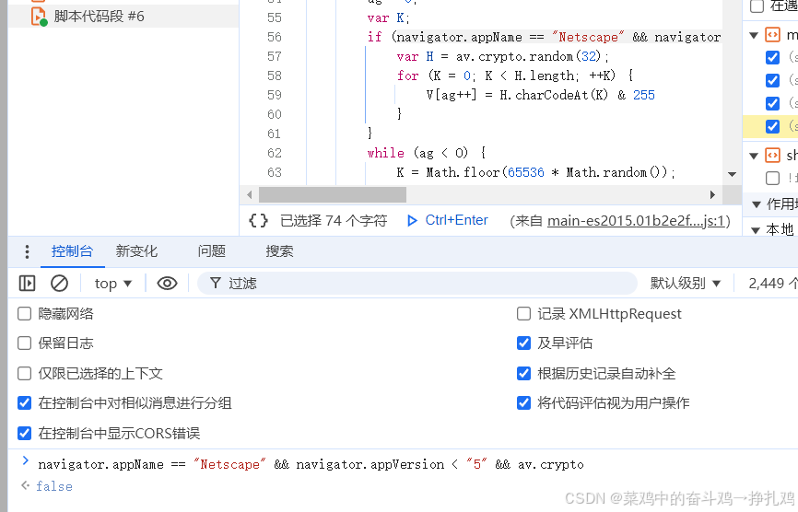Viewport: 798px width, 512px height.
Task: Toggle the console sidebar panel icon
Action: 28,284
